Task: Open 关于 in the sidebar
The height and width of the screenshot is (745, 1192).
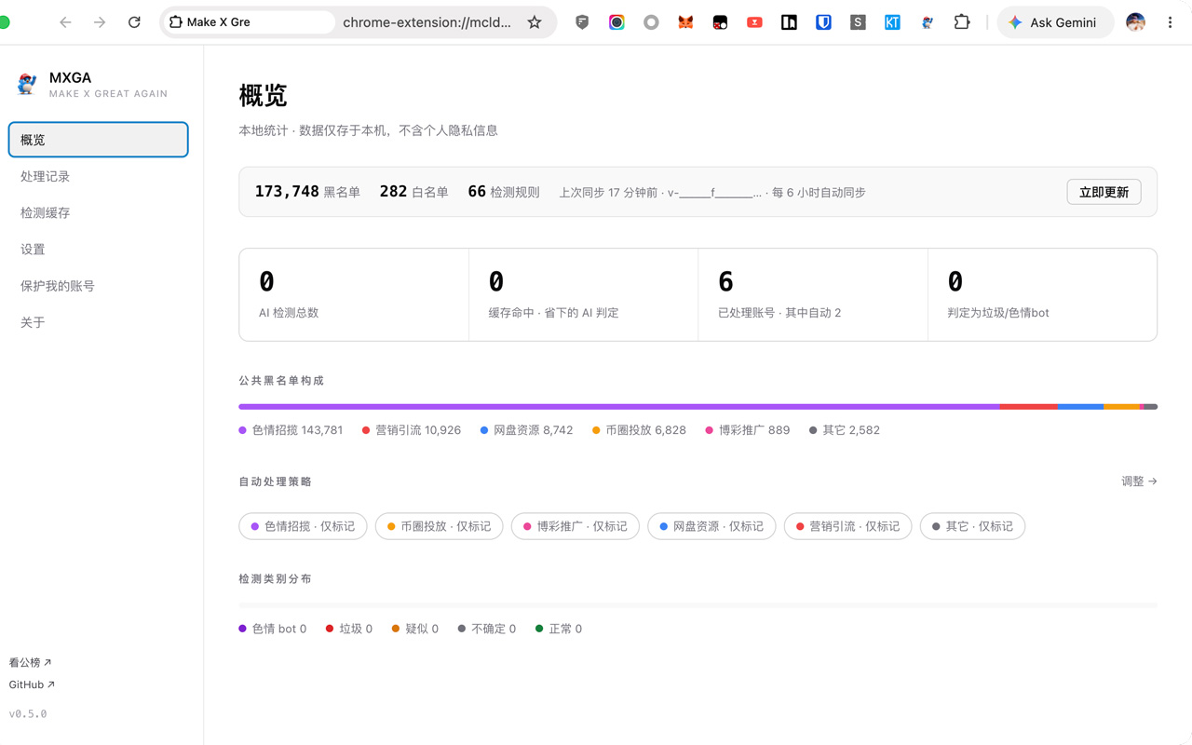Action: coord(99,322)
